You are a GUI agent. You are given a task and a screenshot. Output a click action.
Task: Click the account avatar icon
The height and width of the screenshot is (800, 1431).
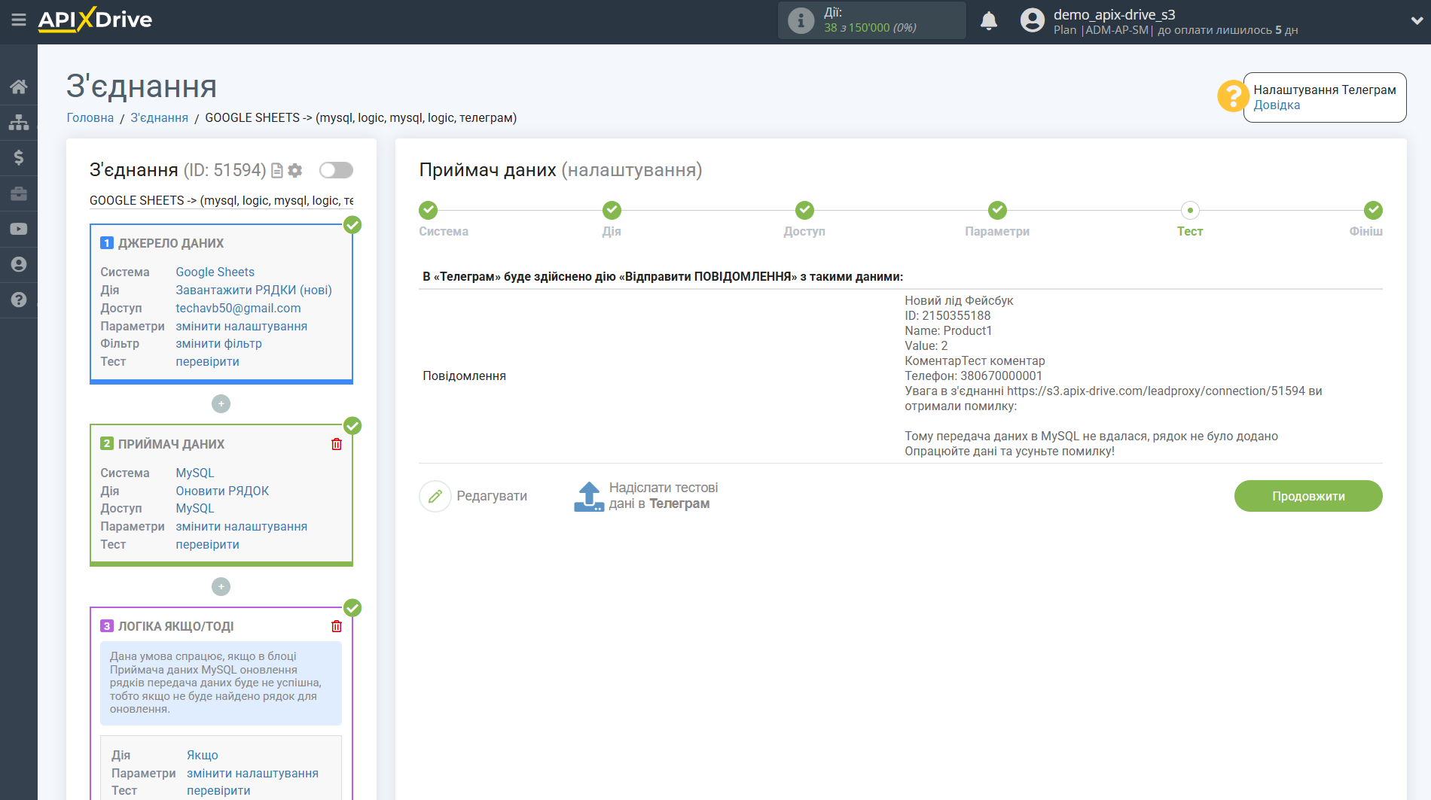pos(1033,20)
